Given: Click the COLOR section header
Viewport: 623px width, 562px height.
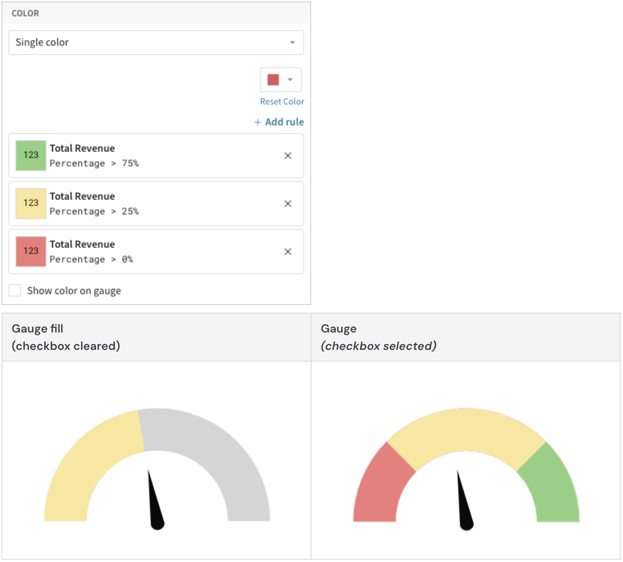Looking at the screenshot, I should click(x=26, y=13).
